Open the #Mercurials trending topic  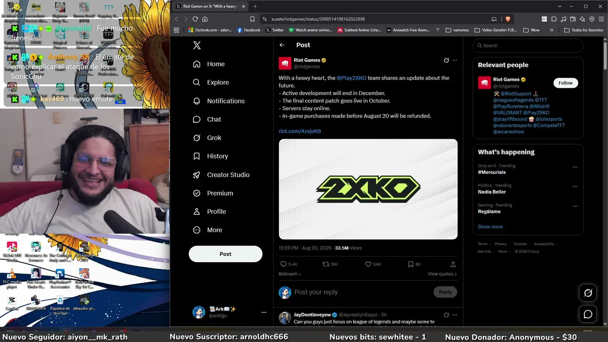(x=492, y=172)
